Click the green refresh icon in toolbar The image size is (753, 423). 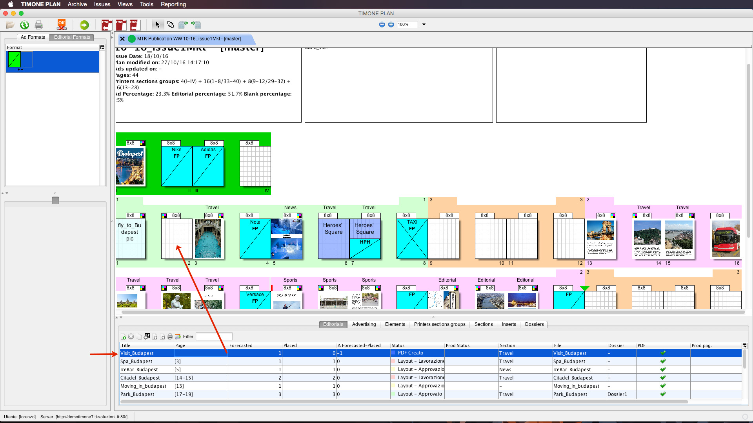click(25, 25)
